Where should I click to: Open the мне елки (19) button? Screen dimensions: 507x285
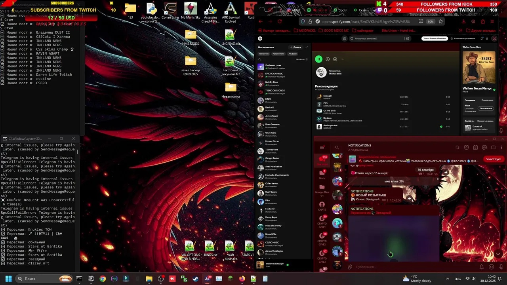394,181
